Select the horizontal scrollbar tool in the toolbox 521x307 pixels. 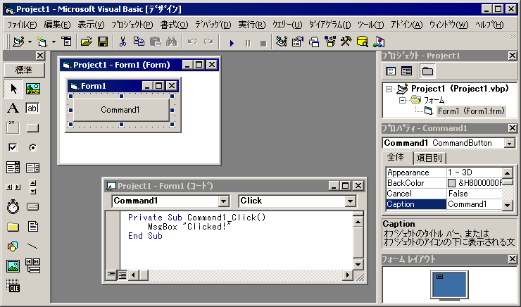pos(13,187)
